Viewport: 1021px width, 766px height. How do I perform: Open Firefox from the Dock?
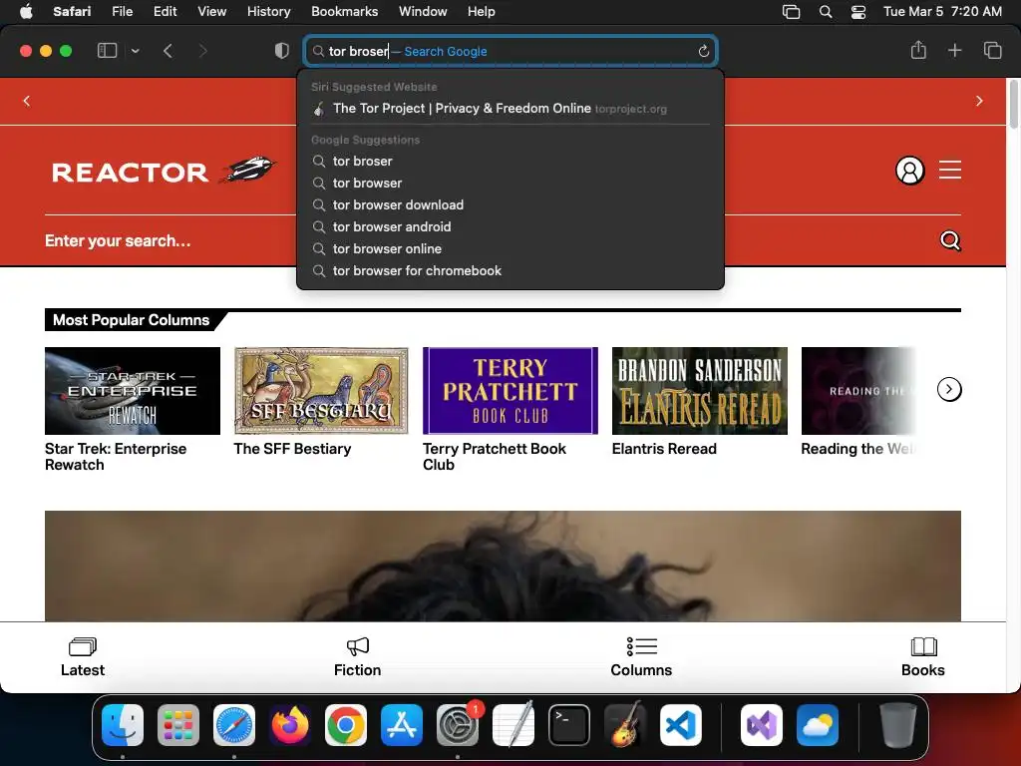pos(290,725)
